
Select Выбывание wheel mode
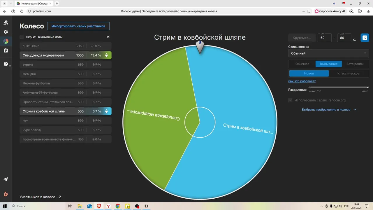(329, 64)
